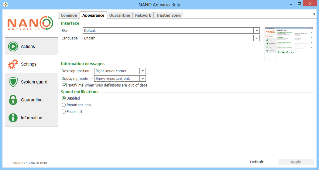Screen dimensions: 319x170
Task: Click the skin preview thumbnail
Action: click(289, 44)
